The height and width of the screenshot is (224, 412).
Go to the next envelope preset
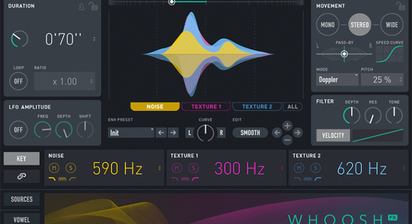coord(173,133)
